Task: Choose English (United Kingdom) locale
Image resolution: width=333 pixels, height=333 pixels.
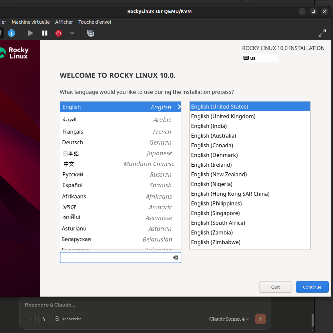Action: pyautogui.click(x=250, y=116)
